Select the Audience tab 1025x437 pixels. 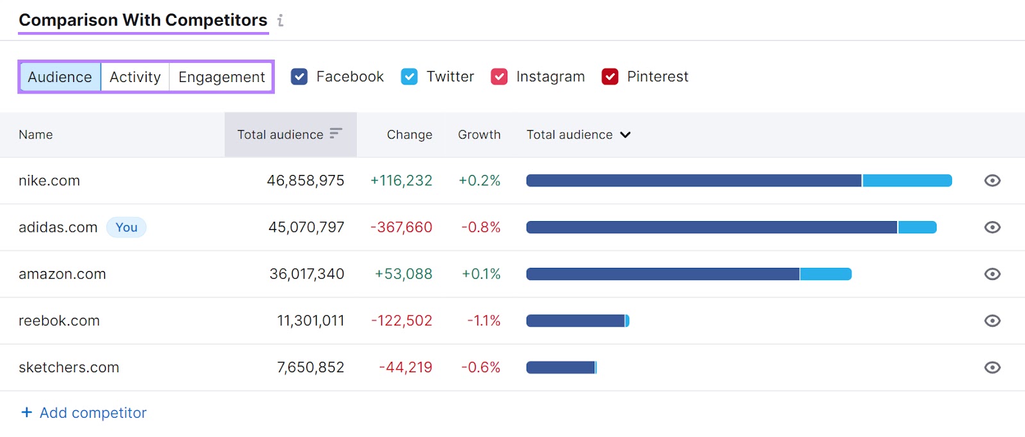(60, 77)
